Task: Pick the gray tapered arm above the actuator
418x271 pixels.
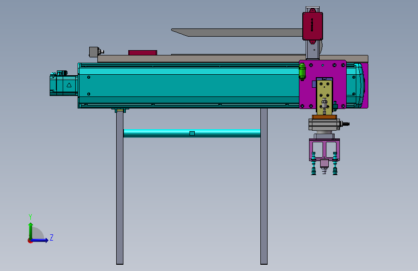Action: tap(237, 32)
